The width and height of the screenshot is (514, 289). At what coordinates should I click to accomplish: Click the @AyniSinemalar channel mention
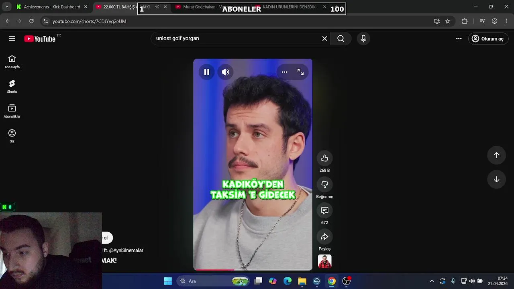click(x=126, y=250)
